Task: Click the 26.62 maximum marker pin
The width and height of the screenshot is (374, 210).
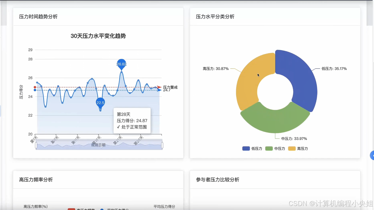Action: pos(121,64)
